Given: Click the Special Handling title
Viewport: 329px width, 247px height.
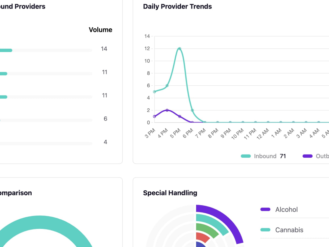Looking at the screenshot, I should pyautogui.click(x=170, y=193).
